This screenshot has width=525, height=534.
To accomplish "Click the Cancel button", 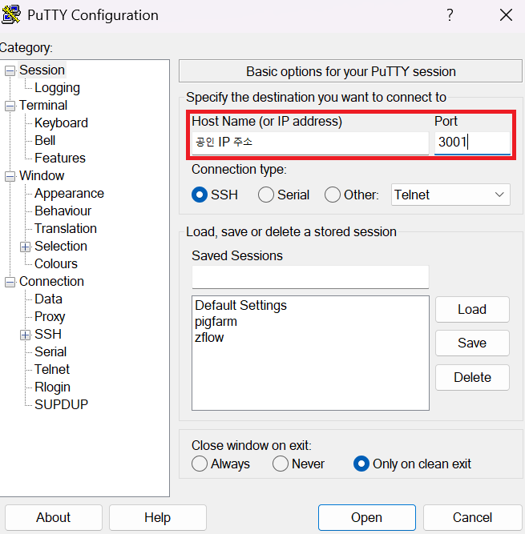I will pos(472,518).
